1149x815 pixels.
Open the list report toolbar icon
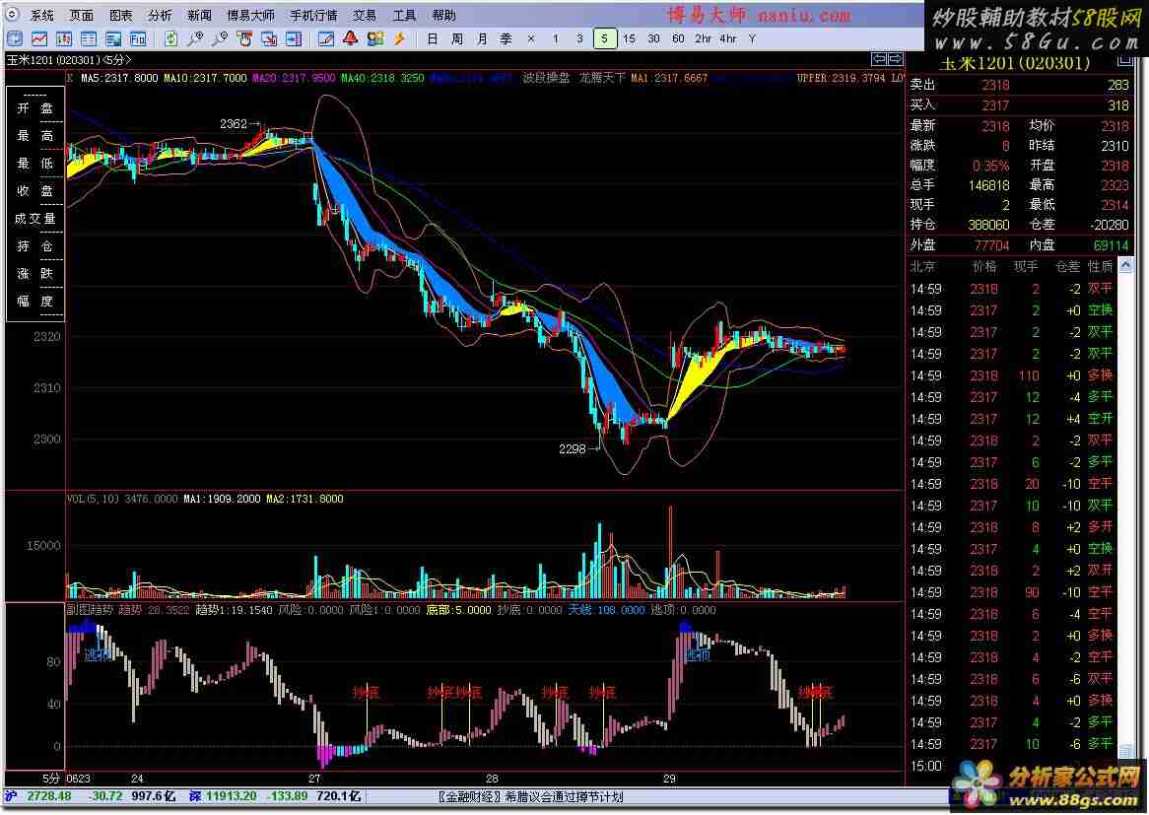tap(89, 38)
